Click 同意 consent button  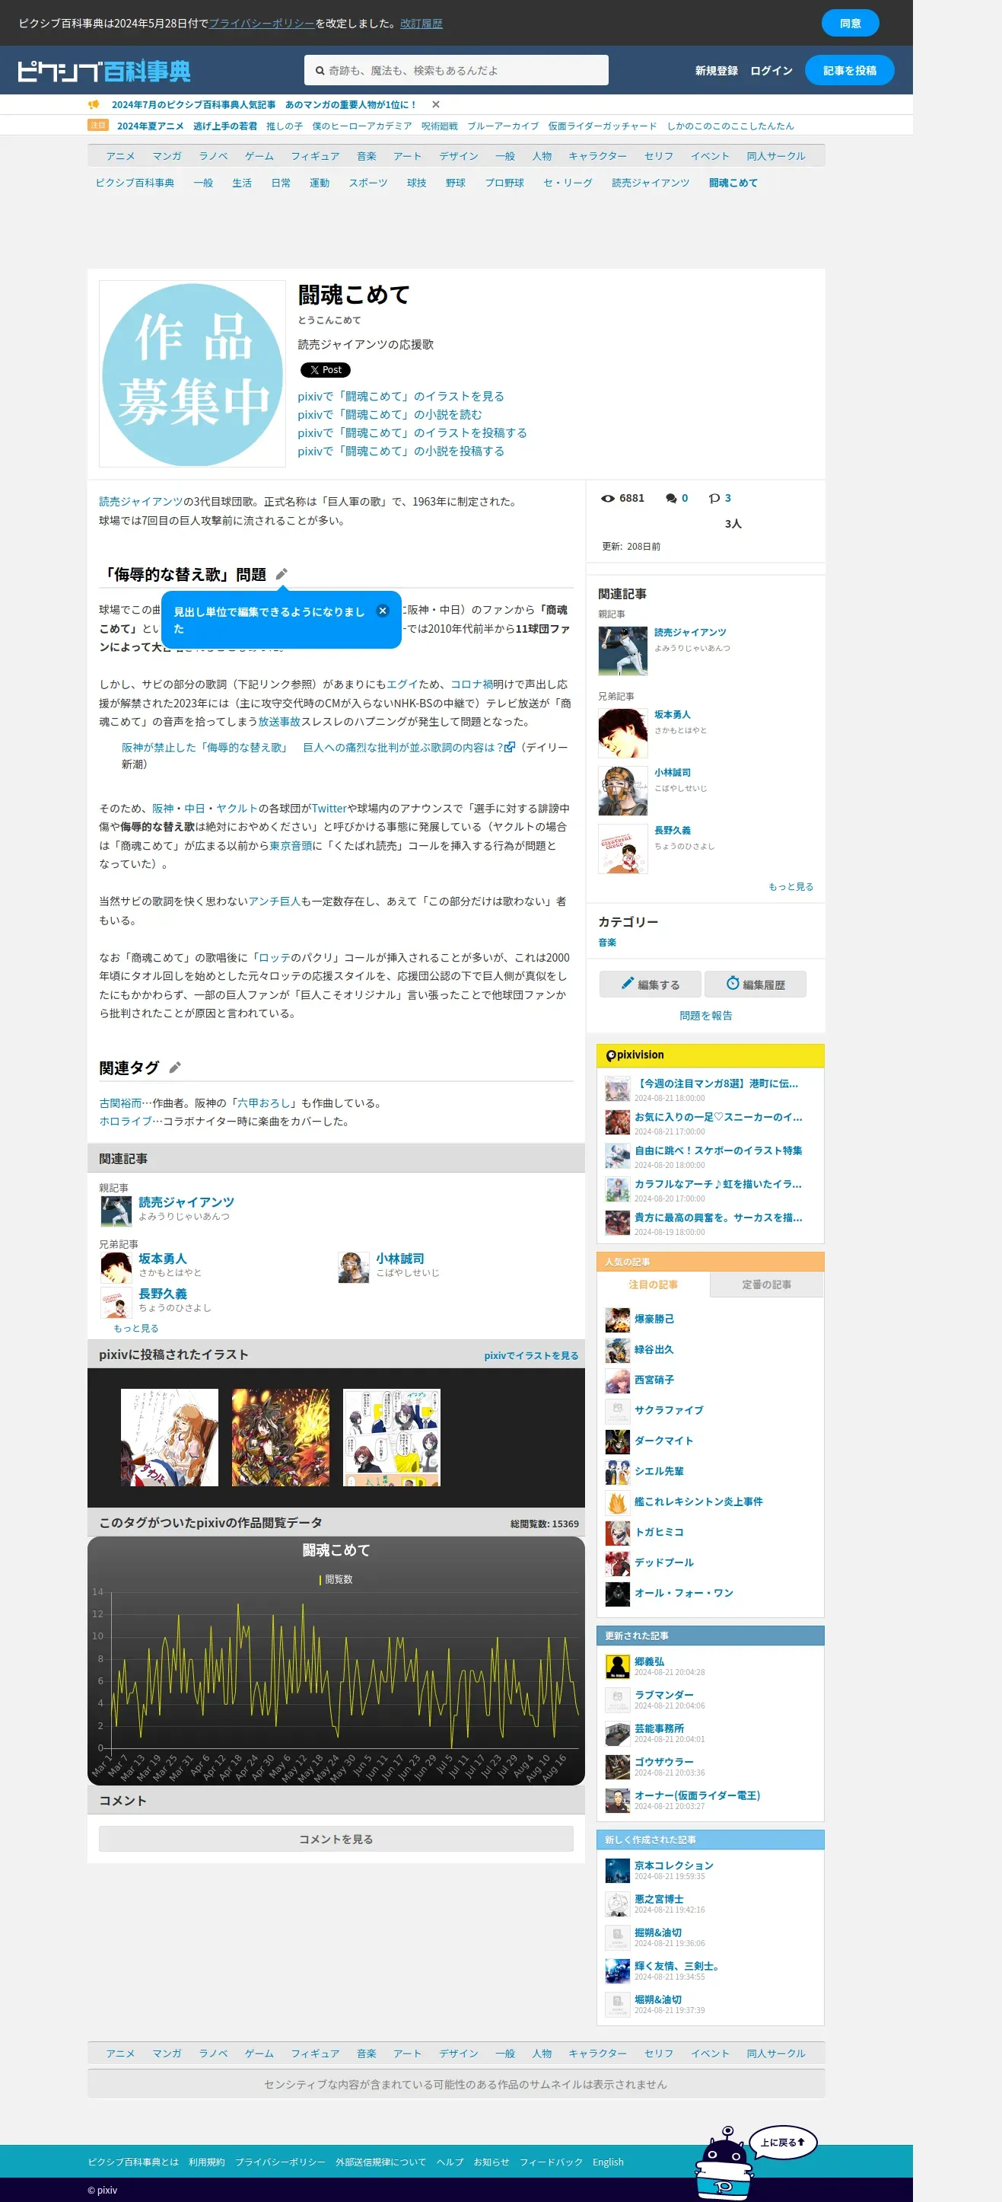click(x=850, y=23)
